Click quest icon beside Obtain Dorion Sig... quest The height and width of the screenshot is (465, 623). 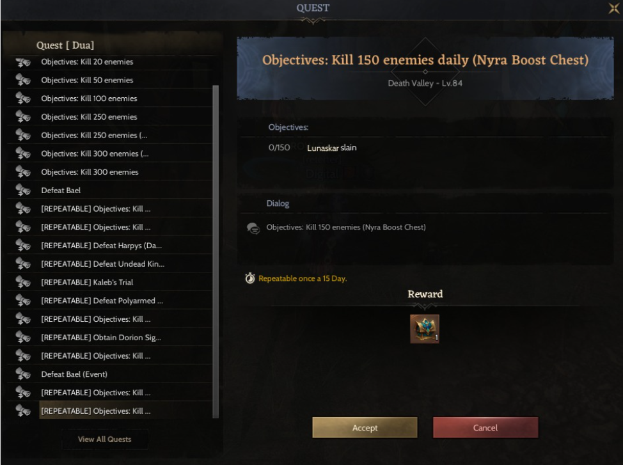pyautogui.click(x=23, y=338)
